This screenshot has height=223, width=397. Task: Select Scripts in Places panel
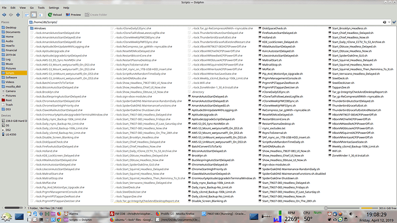pyautogui.click(x=14, y=73)
